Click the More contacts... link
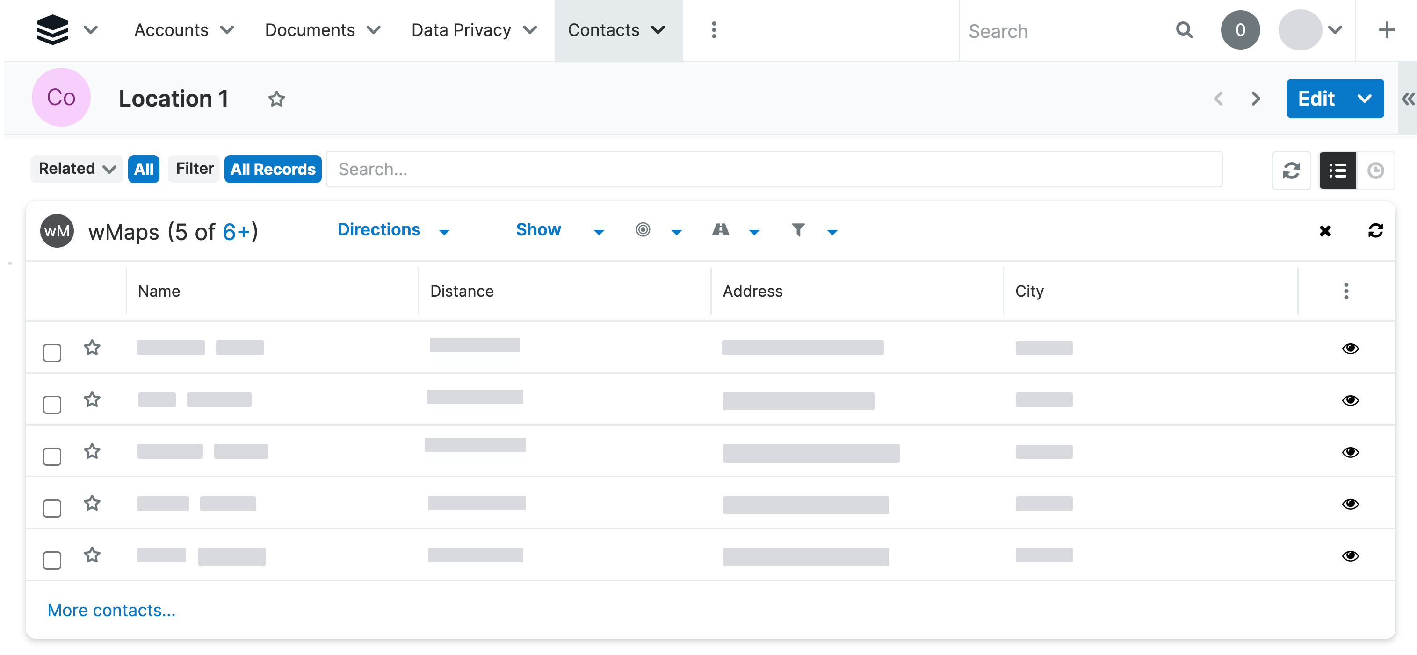The height and width of the screenshot is (655, 1417). [x=111, y=610]
